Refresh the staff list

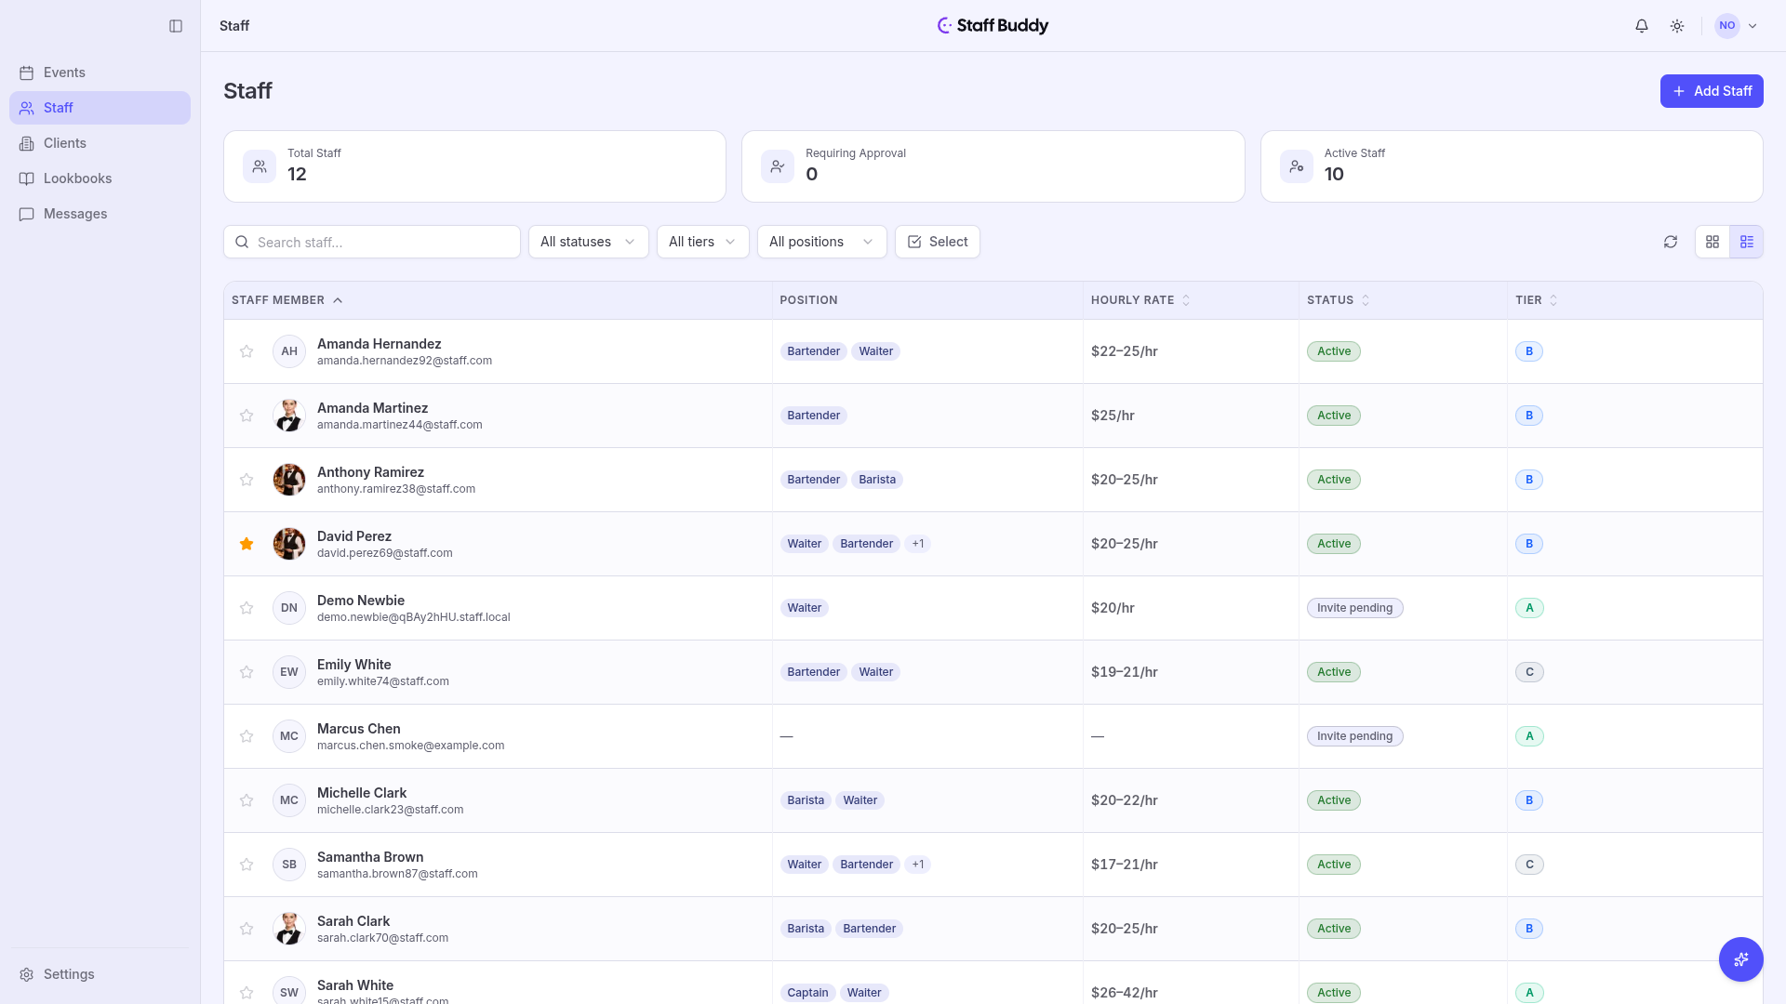1671,242
